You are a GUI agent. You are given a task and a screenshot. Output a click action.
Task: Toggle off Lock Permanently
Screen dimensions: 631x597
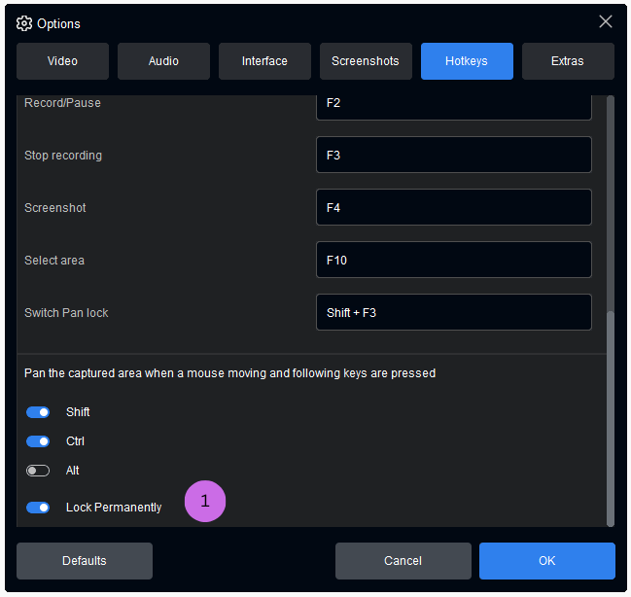38,508
